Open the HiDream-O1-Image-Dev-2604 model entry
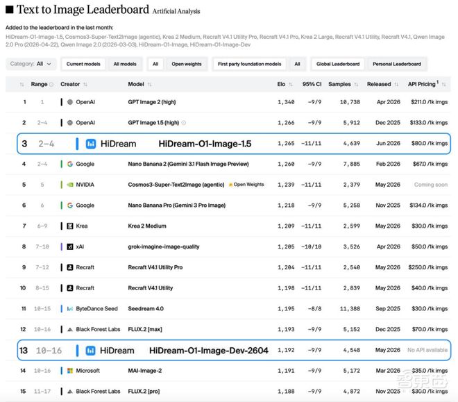Image resolution: width=458 pixels, height=402 pixels. point(209,351)
